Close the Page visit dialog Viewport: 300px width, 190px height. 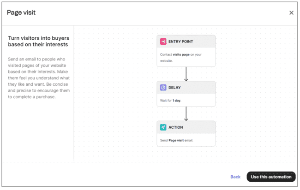pyautogui.click(x=291, y=13)
